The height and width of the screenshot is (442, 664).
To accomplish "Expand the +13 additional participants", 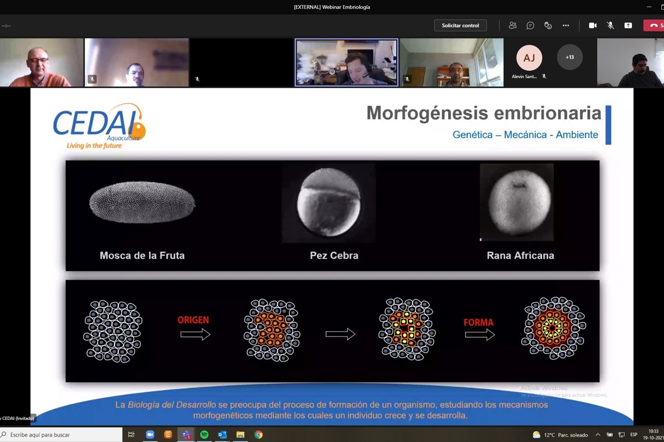I will coord(569,57).
